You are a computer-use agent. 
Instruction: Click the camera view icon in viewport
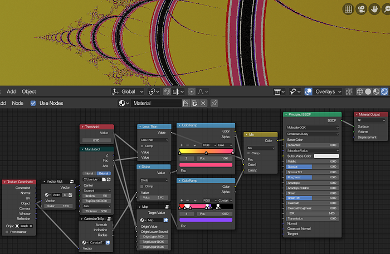point(361,9)
